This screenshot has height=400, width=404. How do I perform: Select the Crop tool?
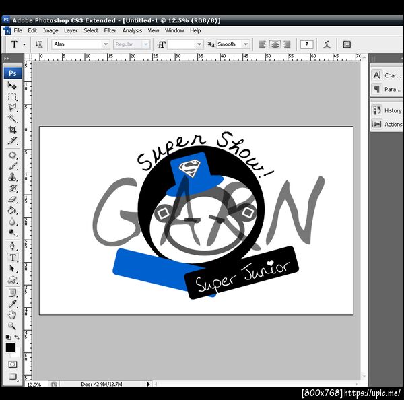(12, 130)
